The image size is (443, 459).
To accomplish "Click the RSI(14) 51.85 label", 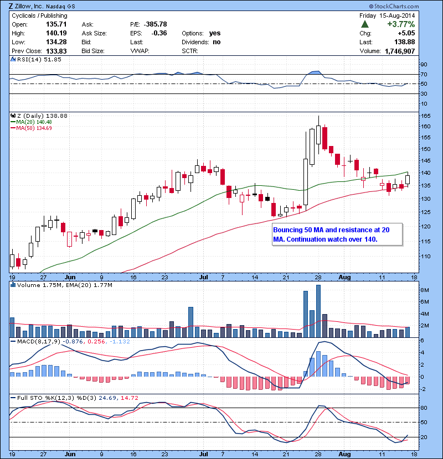I will [39, 59].
